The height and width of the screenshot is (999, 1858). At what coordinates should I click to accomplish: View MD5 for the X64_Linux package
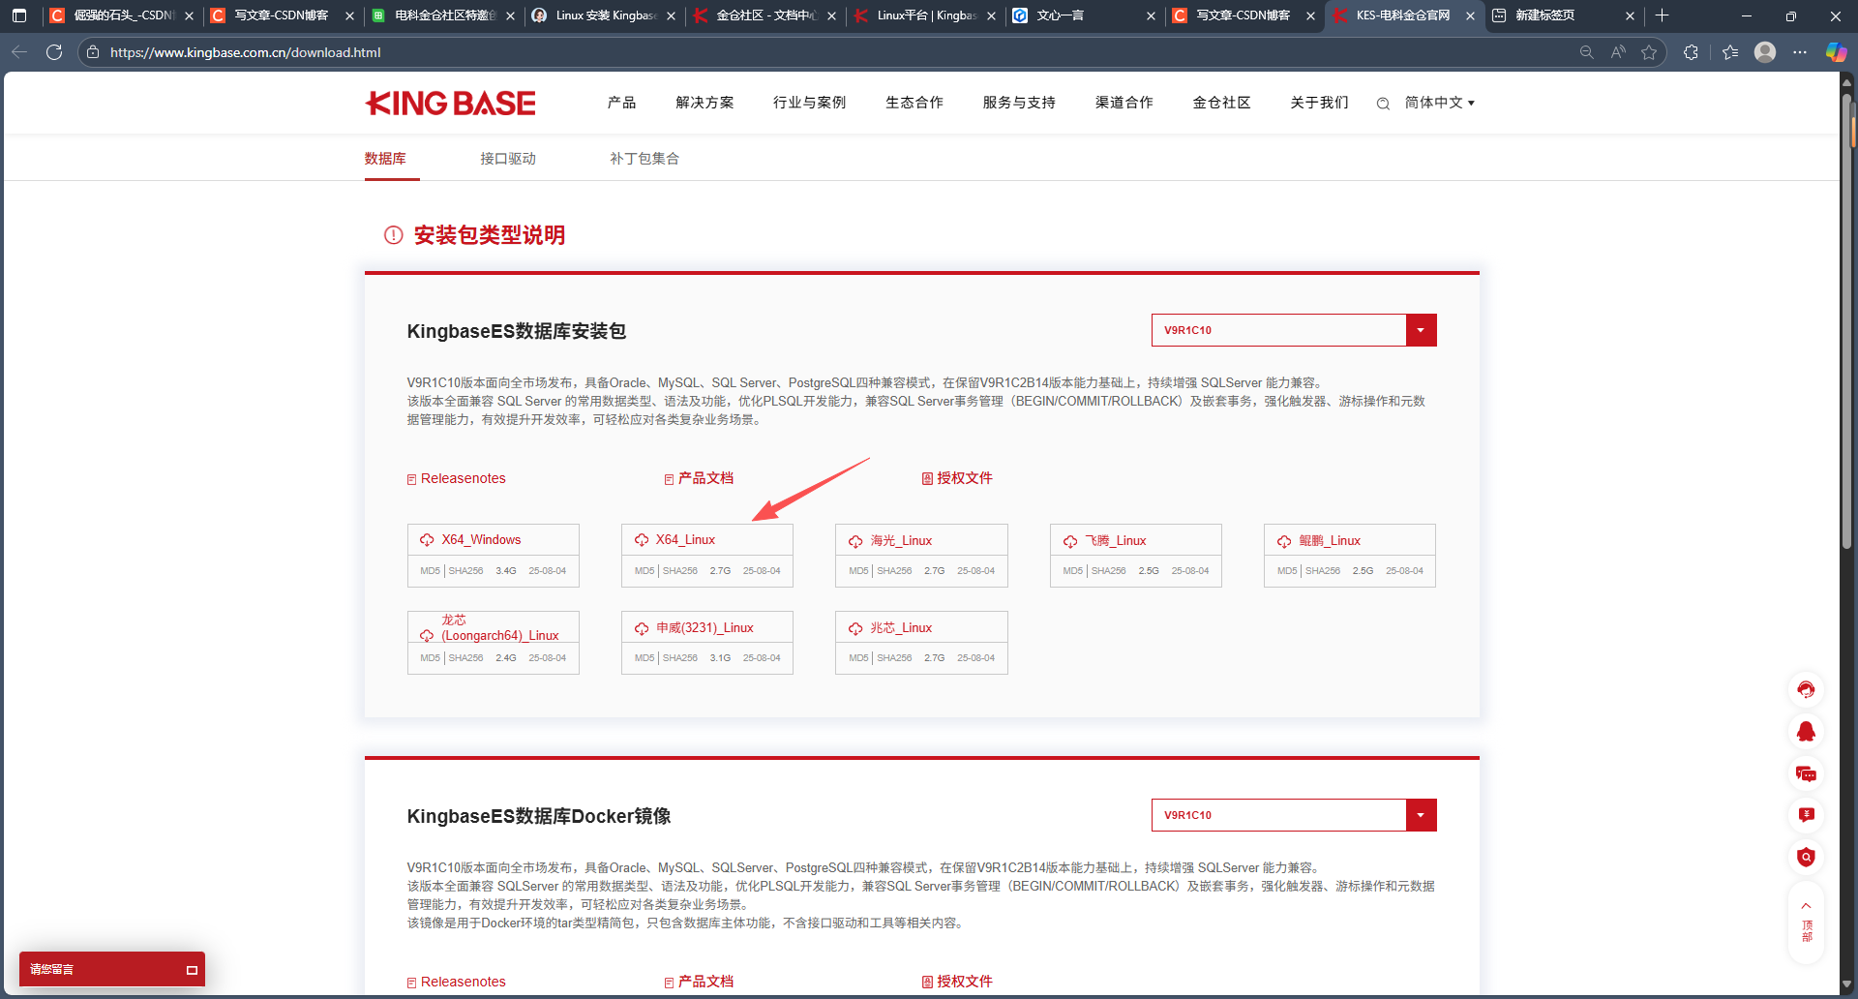[x=644, y=571]
